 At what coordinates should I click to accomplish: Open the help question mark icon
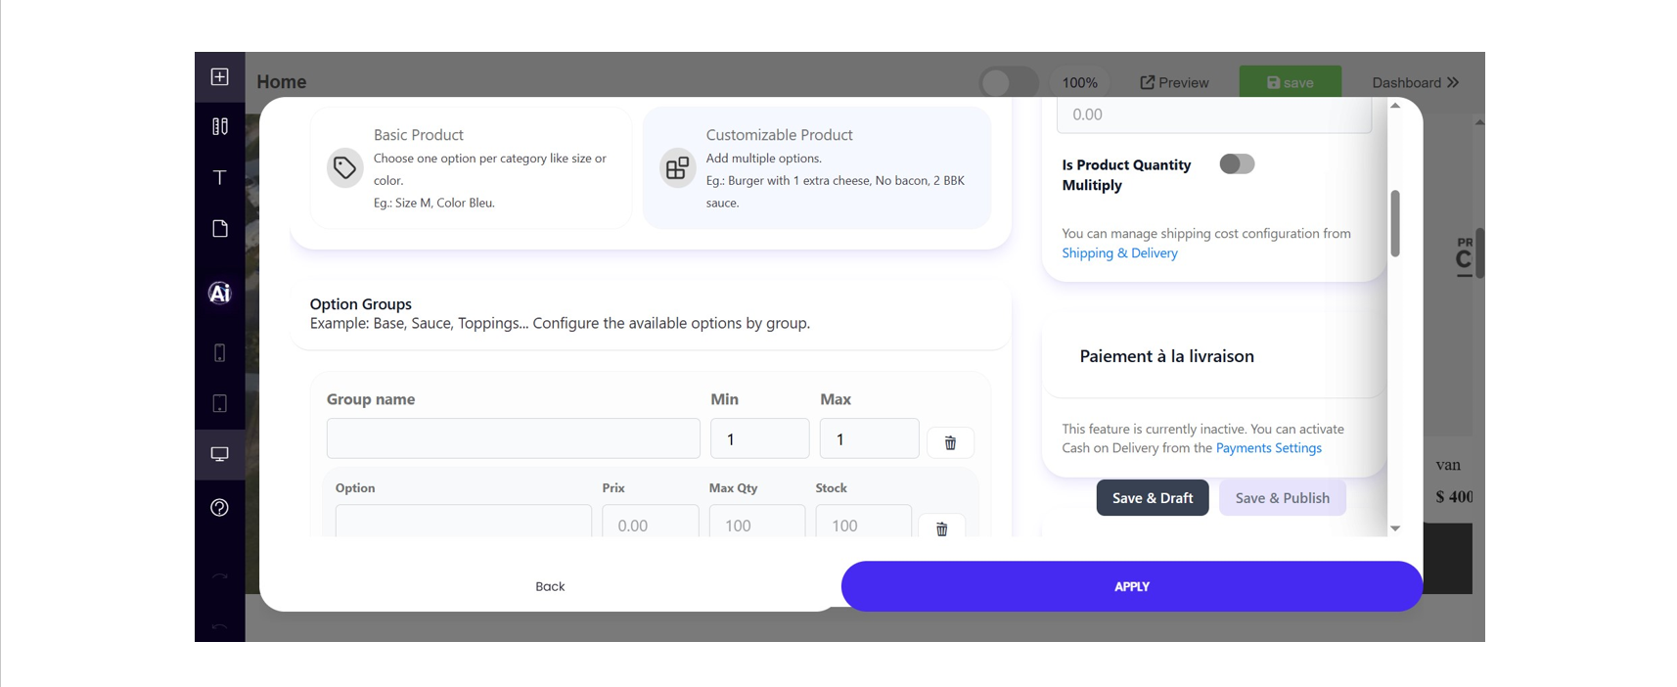coord(219,507)
